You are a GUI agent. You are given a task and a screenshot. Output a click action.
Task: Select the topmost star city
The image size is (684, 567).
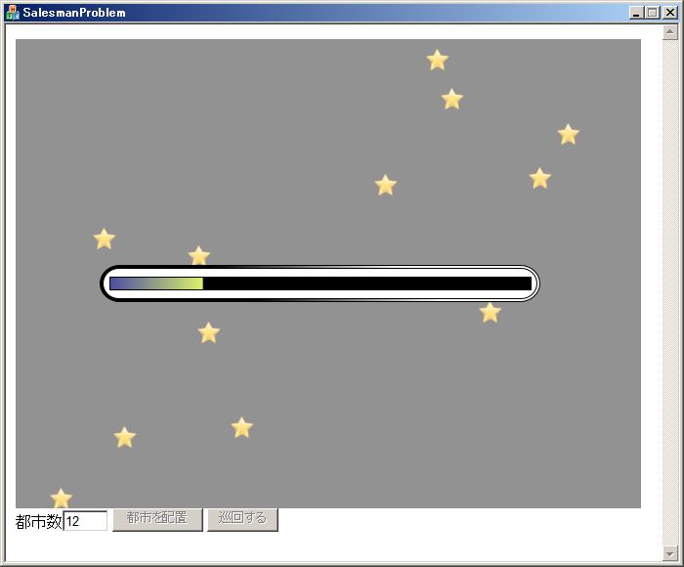[x=437, y=60]
